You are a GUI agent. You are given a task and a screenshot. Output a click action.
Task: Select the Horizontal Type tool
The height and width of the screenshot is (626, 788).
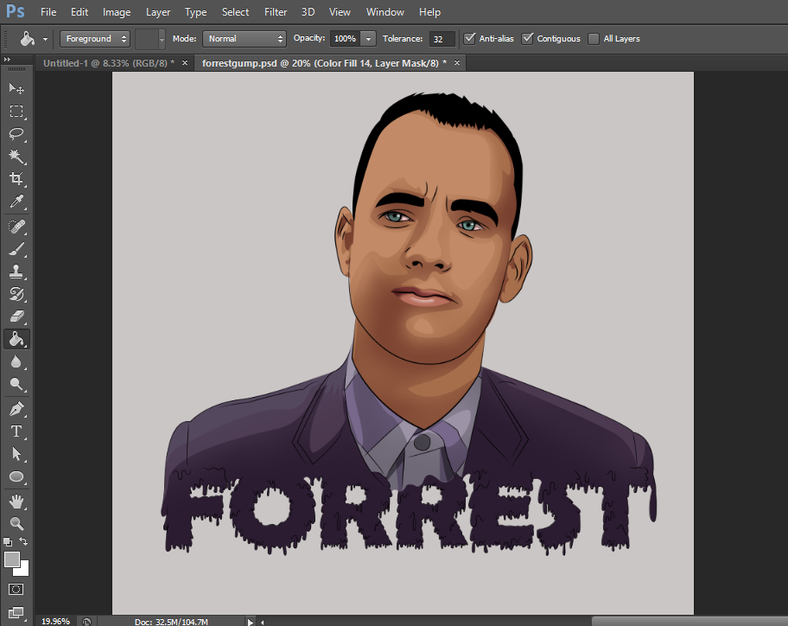click(16, 431)
